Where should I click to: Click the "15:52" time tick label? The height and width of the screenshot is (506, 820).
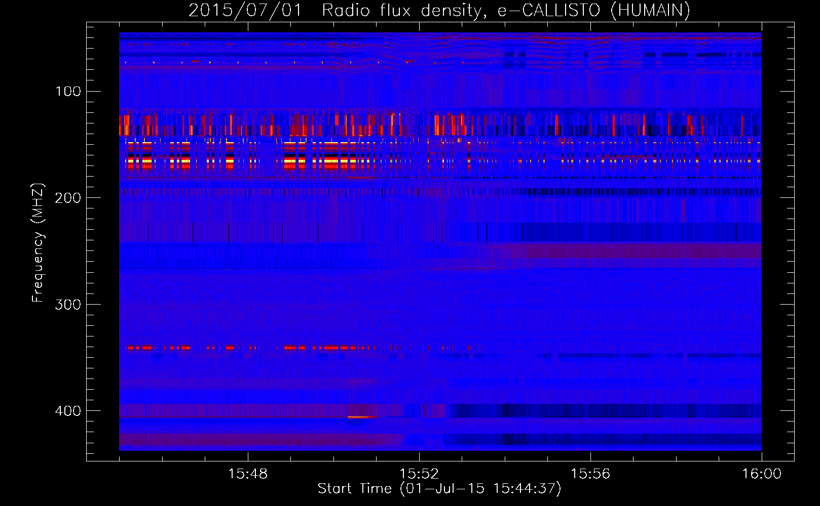[419, 474]
